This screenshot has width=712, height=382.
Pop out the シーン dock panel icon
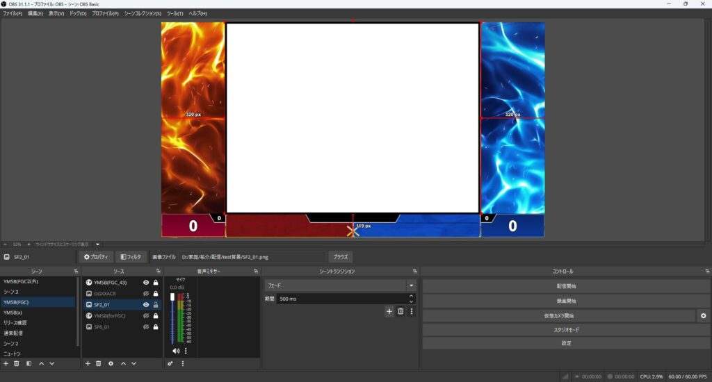point(76,272)
